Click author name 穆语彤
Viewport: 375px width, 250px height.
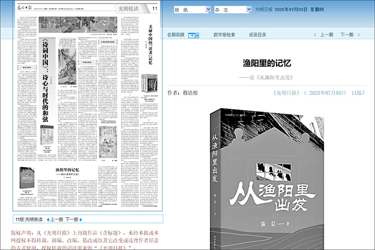190,93
